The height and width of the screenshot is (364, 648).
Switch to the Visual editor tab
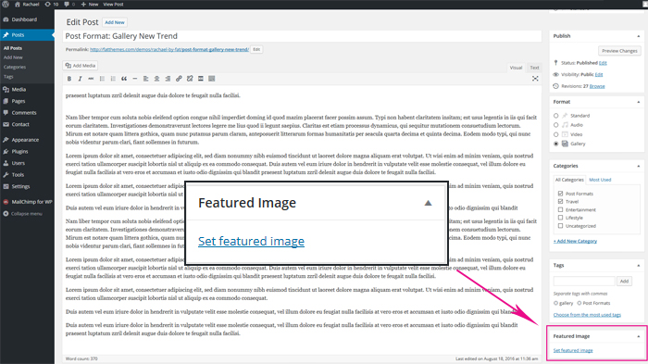pyautogui.click(x=516, y=68)
